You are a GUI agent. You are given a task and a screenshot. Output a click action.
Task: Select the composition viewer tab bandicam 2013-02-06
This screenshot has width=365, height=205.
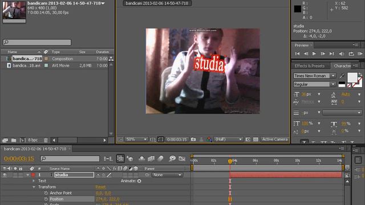click(x=157, y=3)
